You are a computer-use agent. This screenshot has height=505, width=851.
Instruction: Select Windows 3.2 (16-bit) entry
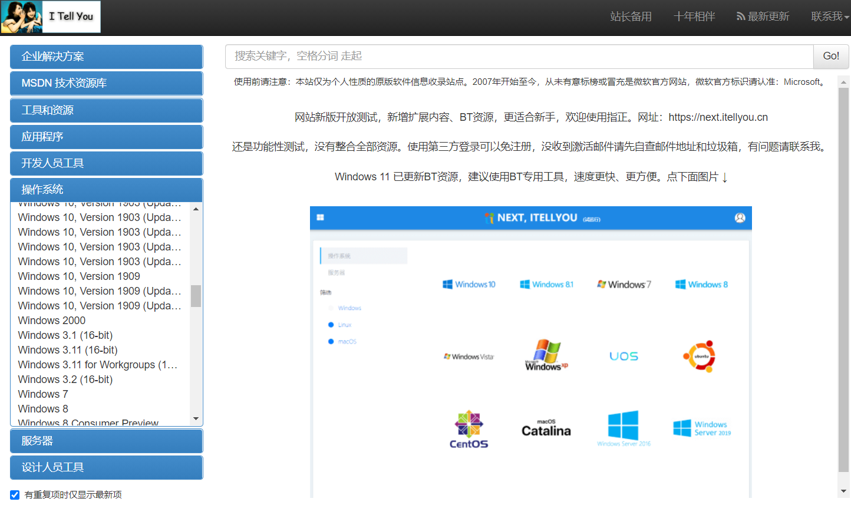[65, 379]
